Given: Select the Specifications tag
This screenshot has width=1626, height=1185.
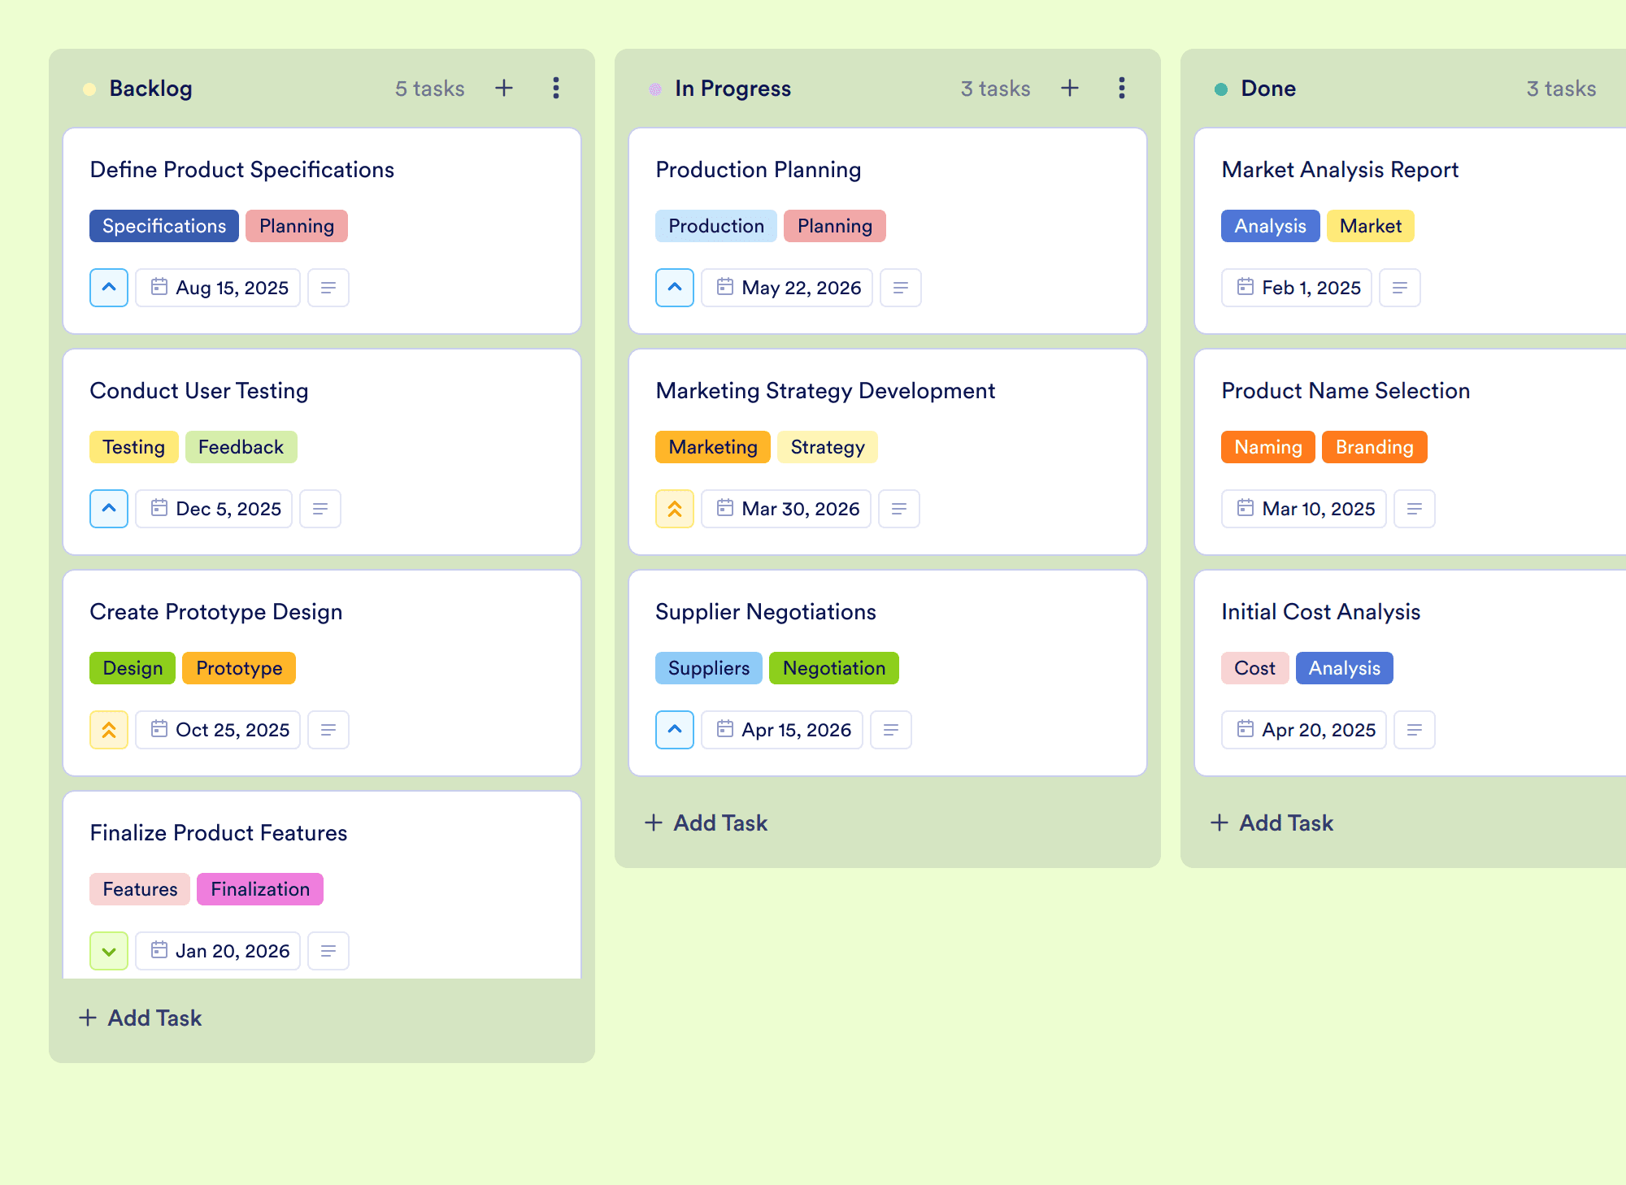Looking at the screenshot, I should point(164,226).
